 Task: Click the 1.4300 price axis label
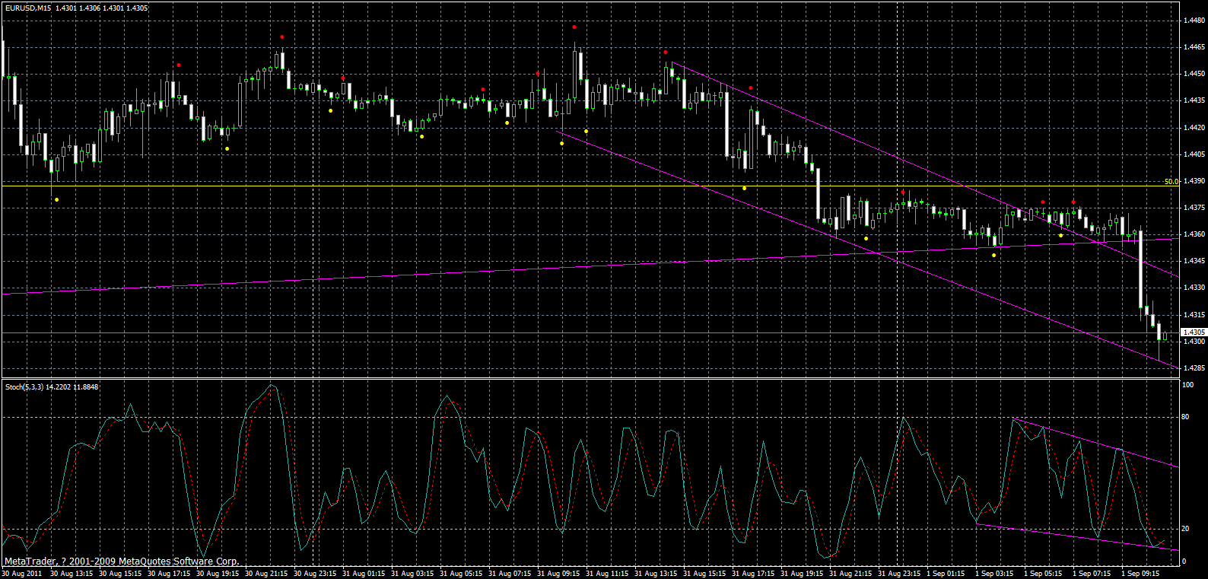pyautogui.click(x=1194, y=342)
